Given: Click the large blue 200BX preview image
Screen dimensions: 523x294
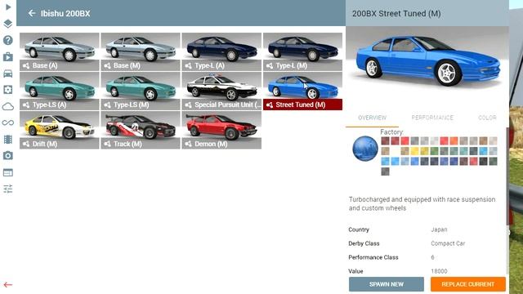Looking at the screenshot, I should [427, 60].
